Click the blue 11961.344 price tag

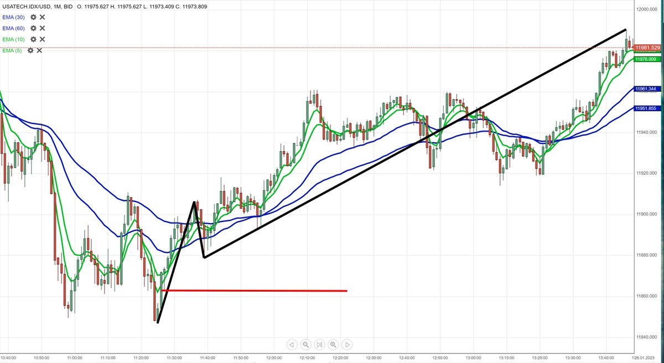tap(647, 89)
